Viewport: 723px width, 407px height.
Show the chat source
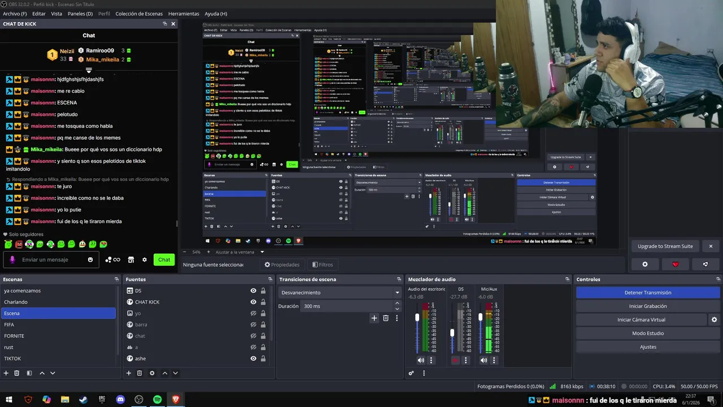click(254, 336)
